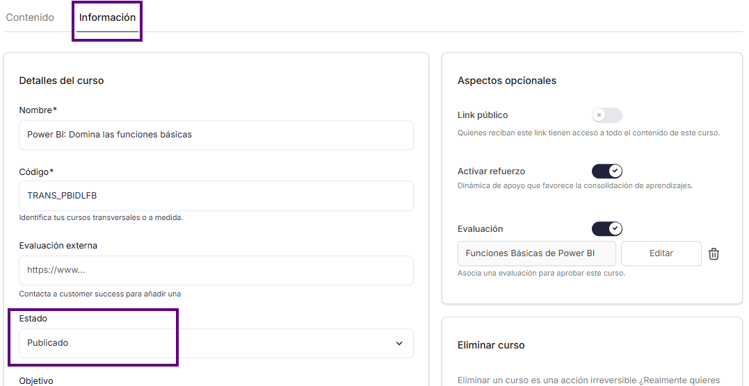Turn off the Evaluación switch

point(606,229)
